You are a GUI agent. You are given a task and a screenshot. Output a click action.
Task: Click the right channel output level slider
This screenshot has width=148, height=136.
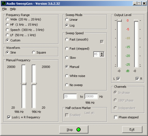pos(137,20)
